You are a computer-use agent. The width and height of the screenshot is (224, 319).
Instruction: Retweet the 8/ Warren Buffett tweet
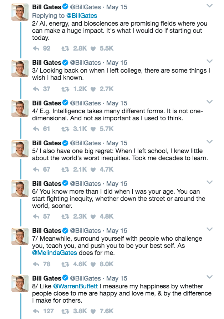(x=65, y=311)
